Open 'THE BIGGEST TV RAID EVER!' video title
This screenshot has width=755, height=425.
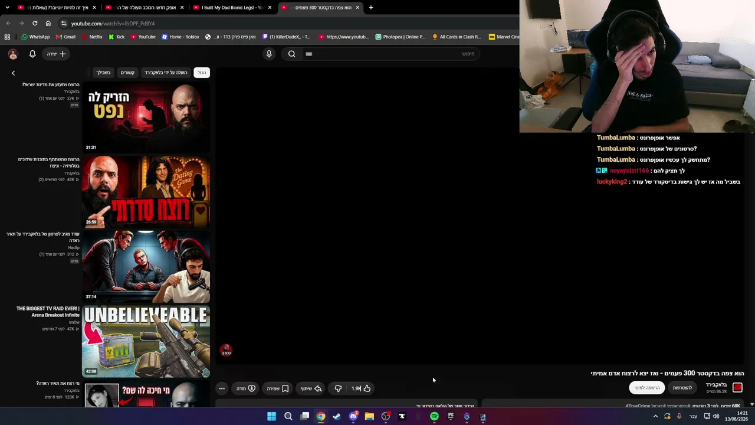(x=48, y=312)
